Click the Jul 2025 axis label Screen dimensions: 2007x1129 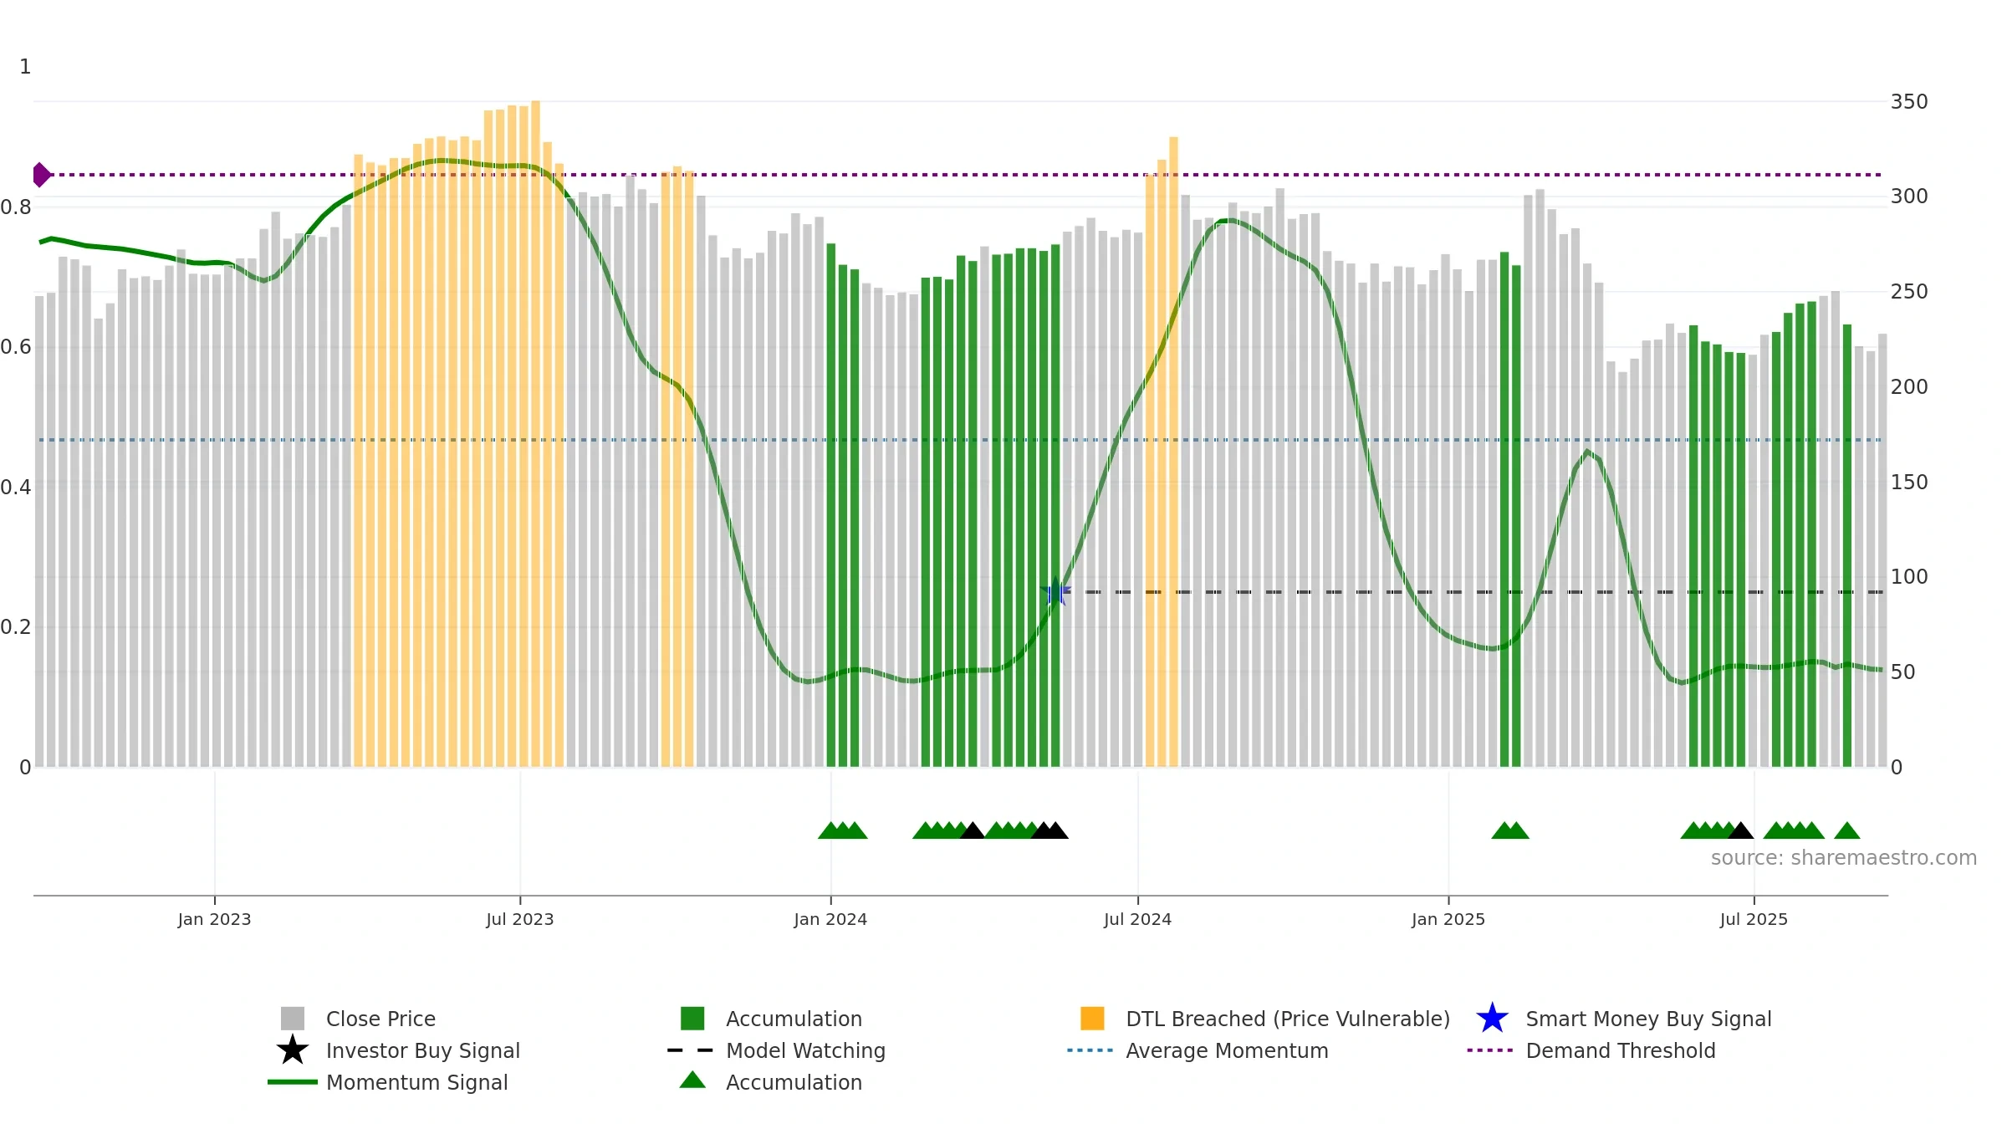pos(1754,920)
